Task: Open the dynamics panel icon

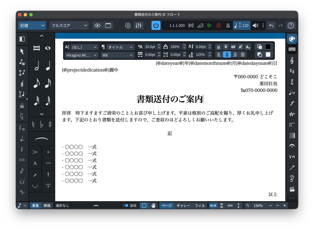Action: point(292,103)
